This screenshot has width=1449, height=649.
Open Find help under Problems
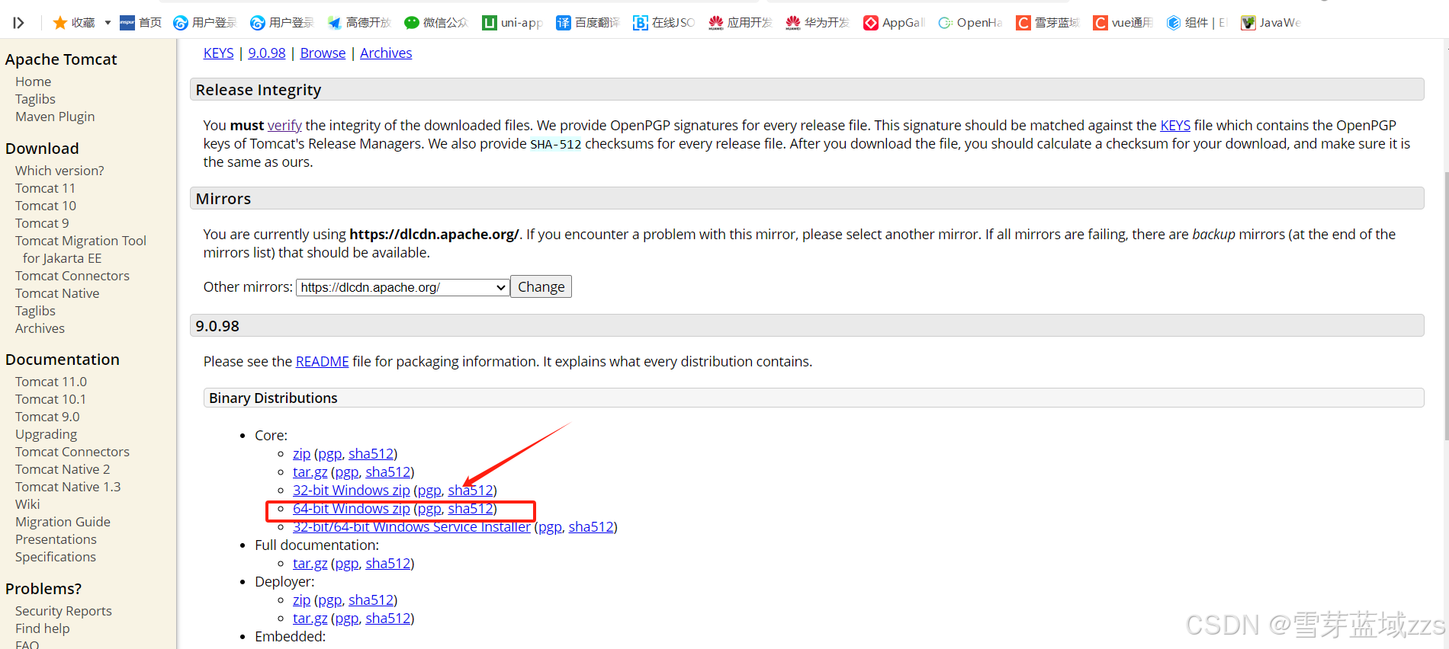(x=42, y=628)
